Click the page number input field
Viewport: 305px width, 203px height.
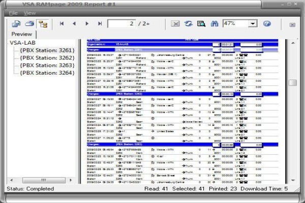click(x=121, y=24)
